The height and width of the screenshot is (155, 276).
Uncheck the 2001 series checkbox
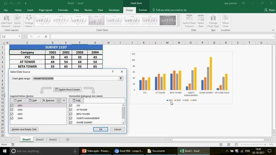pyautogui.click(x=12, y=105)
